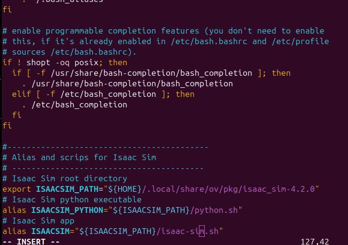The width and height of the screenshot is (348, 245).
Task: Click '/etc/profile' in the second comment line
Action: (x=300, y=41)
